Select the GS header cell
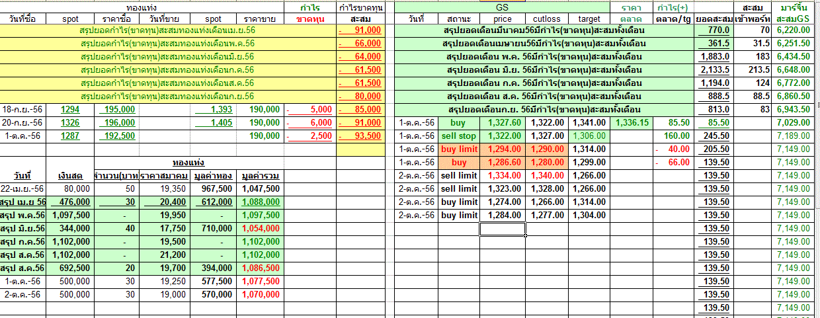 502,7
